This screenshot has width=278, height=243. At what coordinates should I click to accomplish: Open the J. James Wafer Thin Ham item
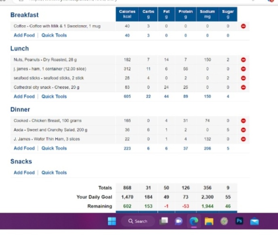click(47, 139)
